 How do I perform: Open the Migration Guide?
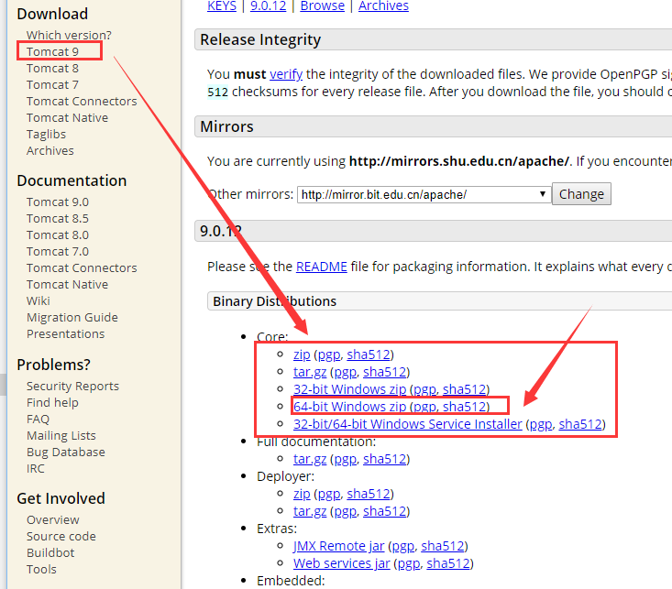click(72, 318)
